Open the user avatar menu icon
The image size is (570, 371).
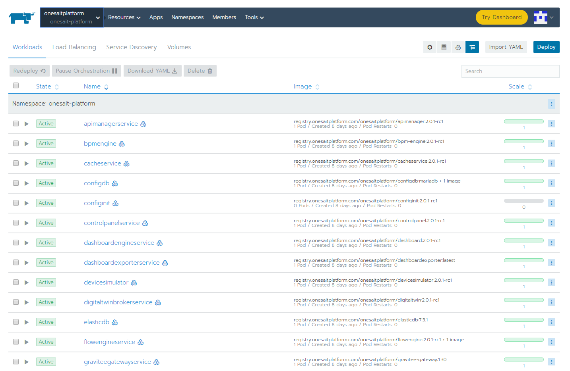[541, 17]
